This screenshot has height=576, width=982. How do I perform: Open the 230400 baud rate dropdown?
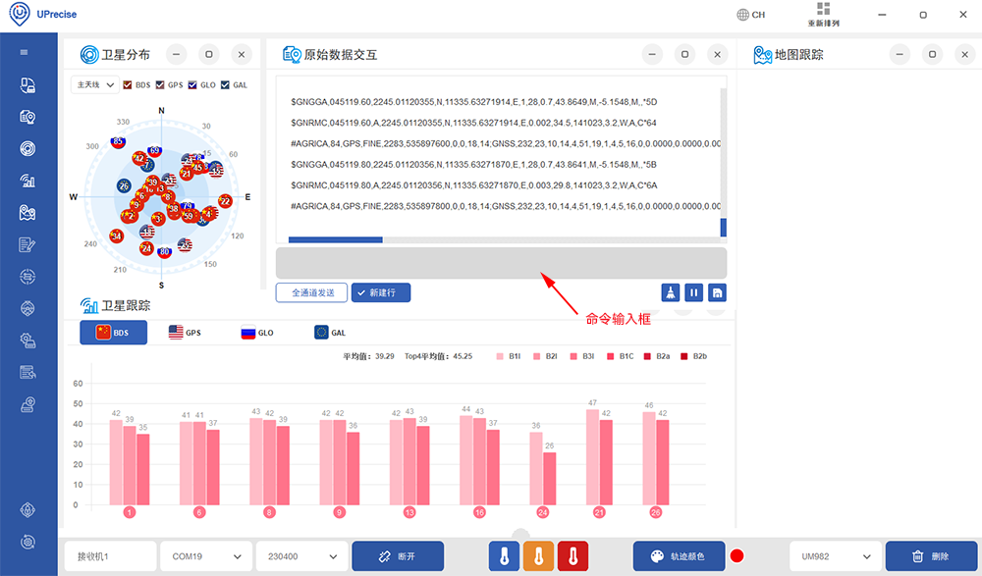[x=301, y=556]
